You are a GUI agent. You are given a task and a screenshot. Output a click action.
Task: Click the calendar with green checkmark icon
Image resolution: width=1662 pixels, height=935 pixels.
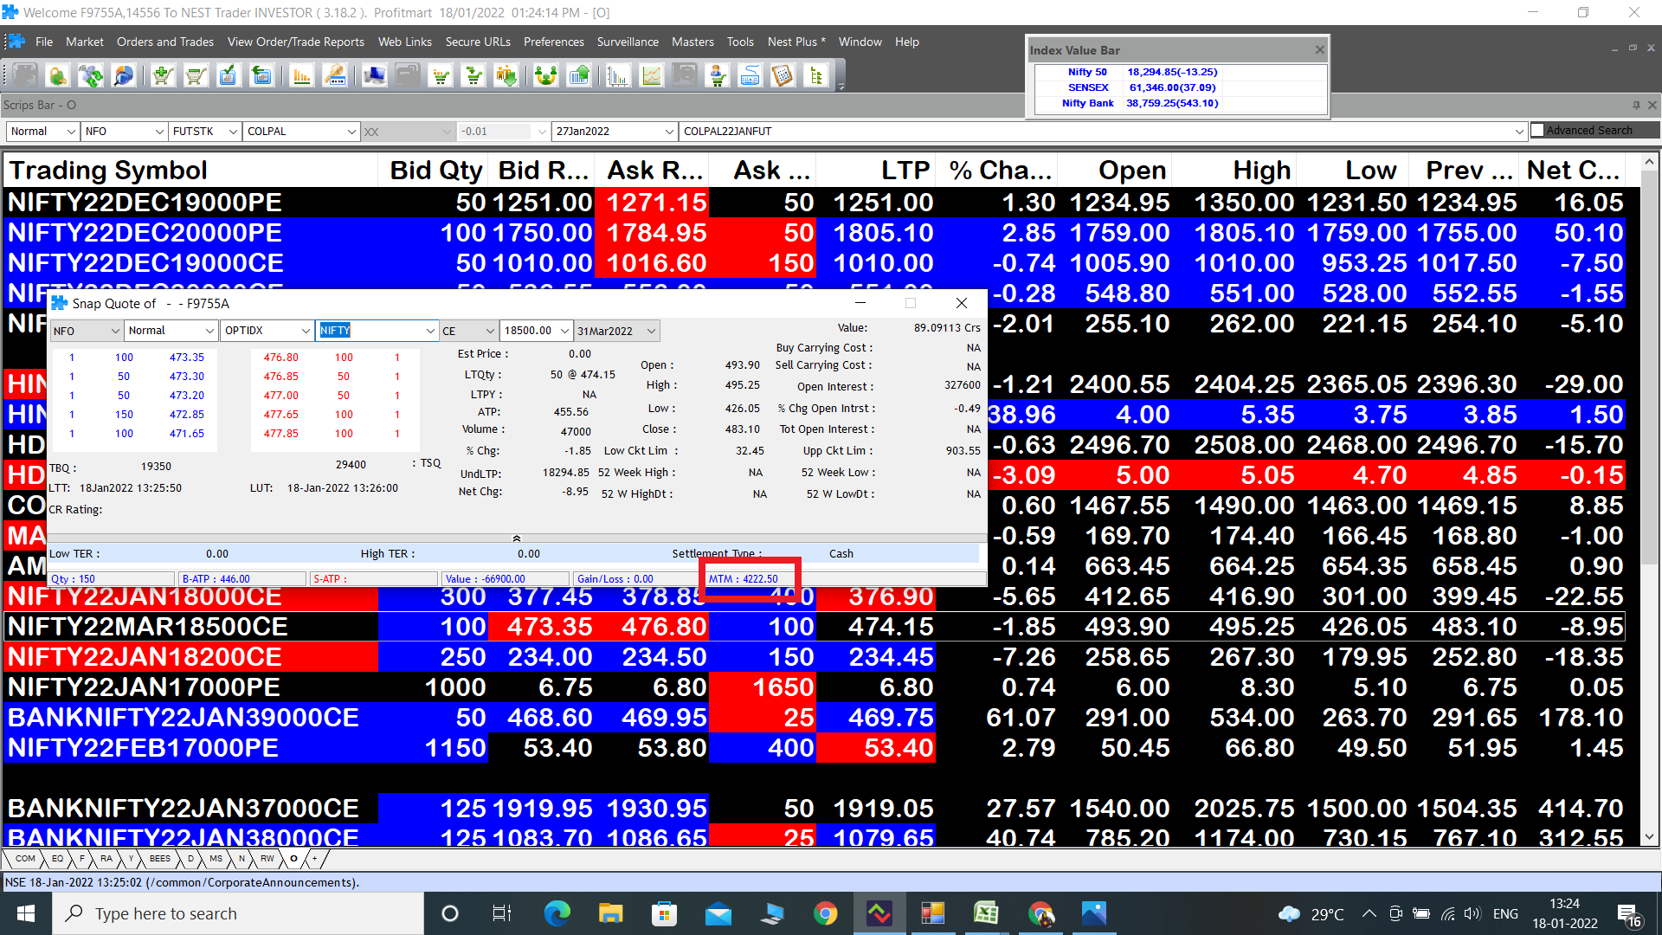(229, 76)
